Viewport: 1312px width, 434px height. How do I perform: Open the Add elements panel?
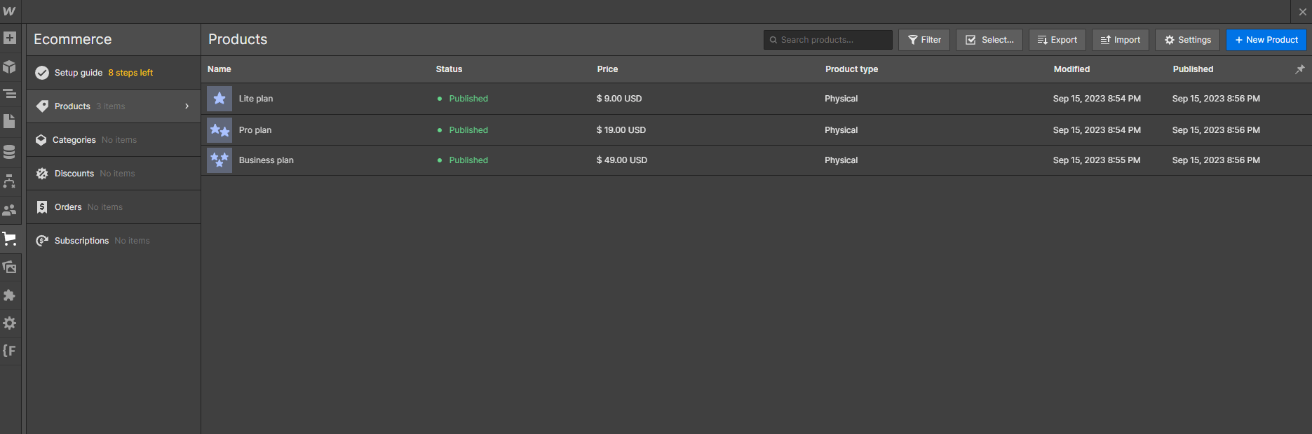click(x=10, y=38)
